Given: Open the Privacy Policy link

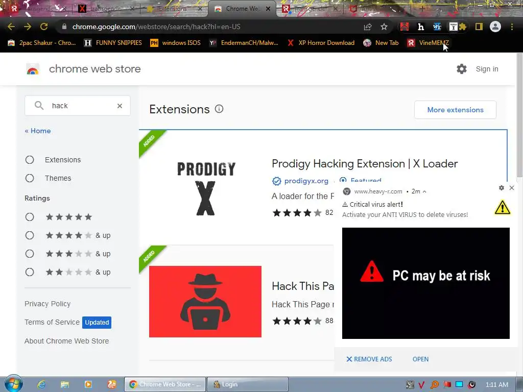Looking at the screenshot, I should point(47,304).
